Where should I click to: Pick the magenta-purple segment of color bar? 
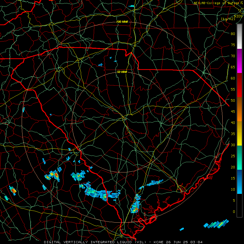click(x=239, y=61)
